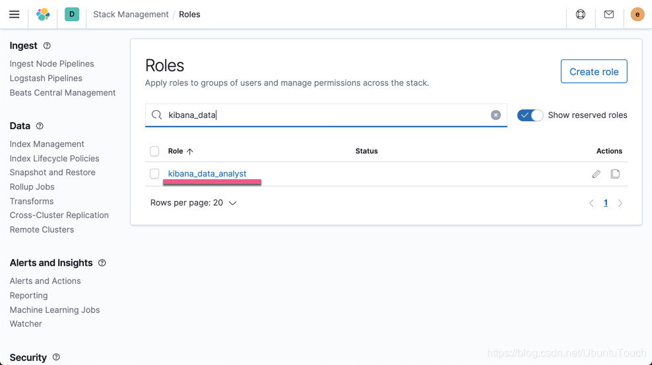This screenshot has height=365, width=652.
Task: Go to next page of roles
Action: pos(620,203)
